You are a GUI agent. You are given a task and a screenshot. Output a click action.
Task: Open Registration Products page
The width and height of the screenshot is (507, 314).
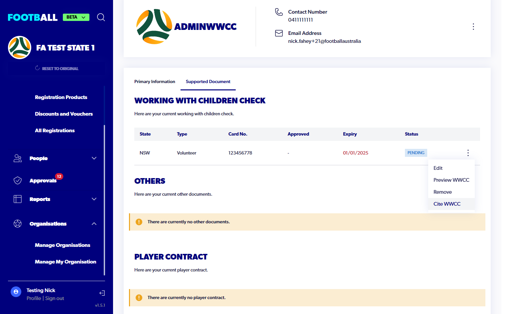pyautogui.click(x=61, y=97)
